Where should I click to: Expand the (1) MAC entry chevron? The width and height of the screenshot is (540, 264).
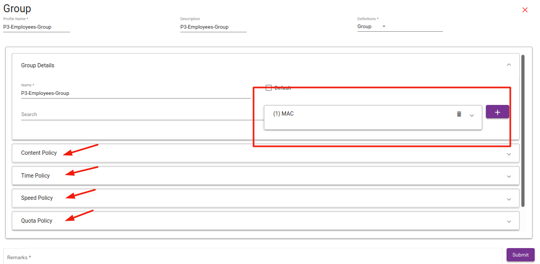[x=472, y=116]
